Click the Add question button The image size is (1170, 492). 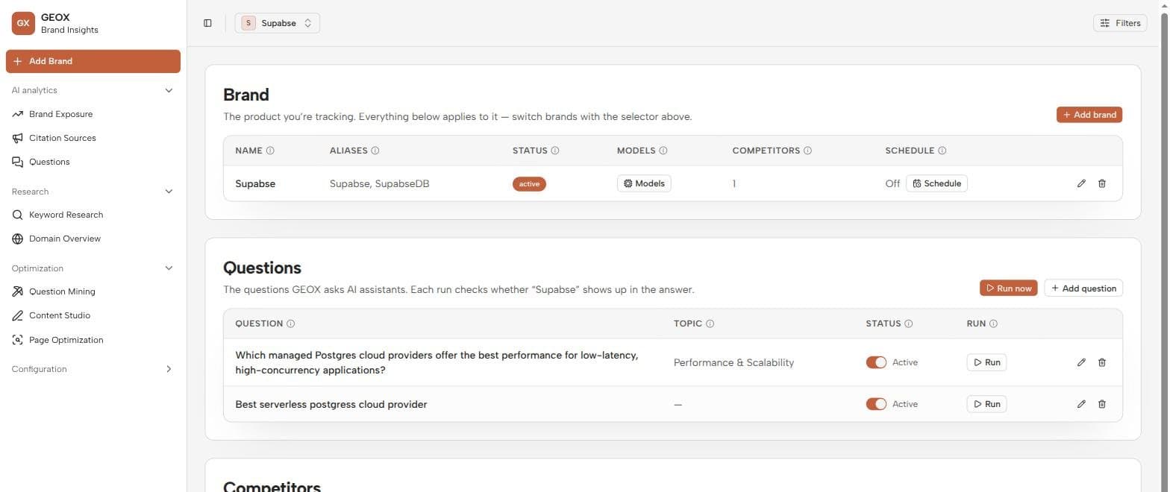pos(1083,288)
